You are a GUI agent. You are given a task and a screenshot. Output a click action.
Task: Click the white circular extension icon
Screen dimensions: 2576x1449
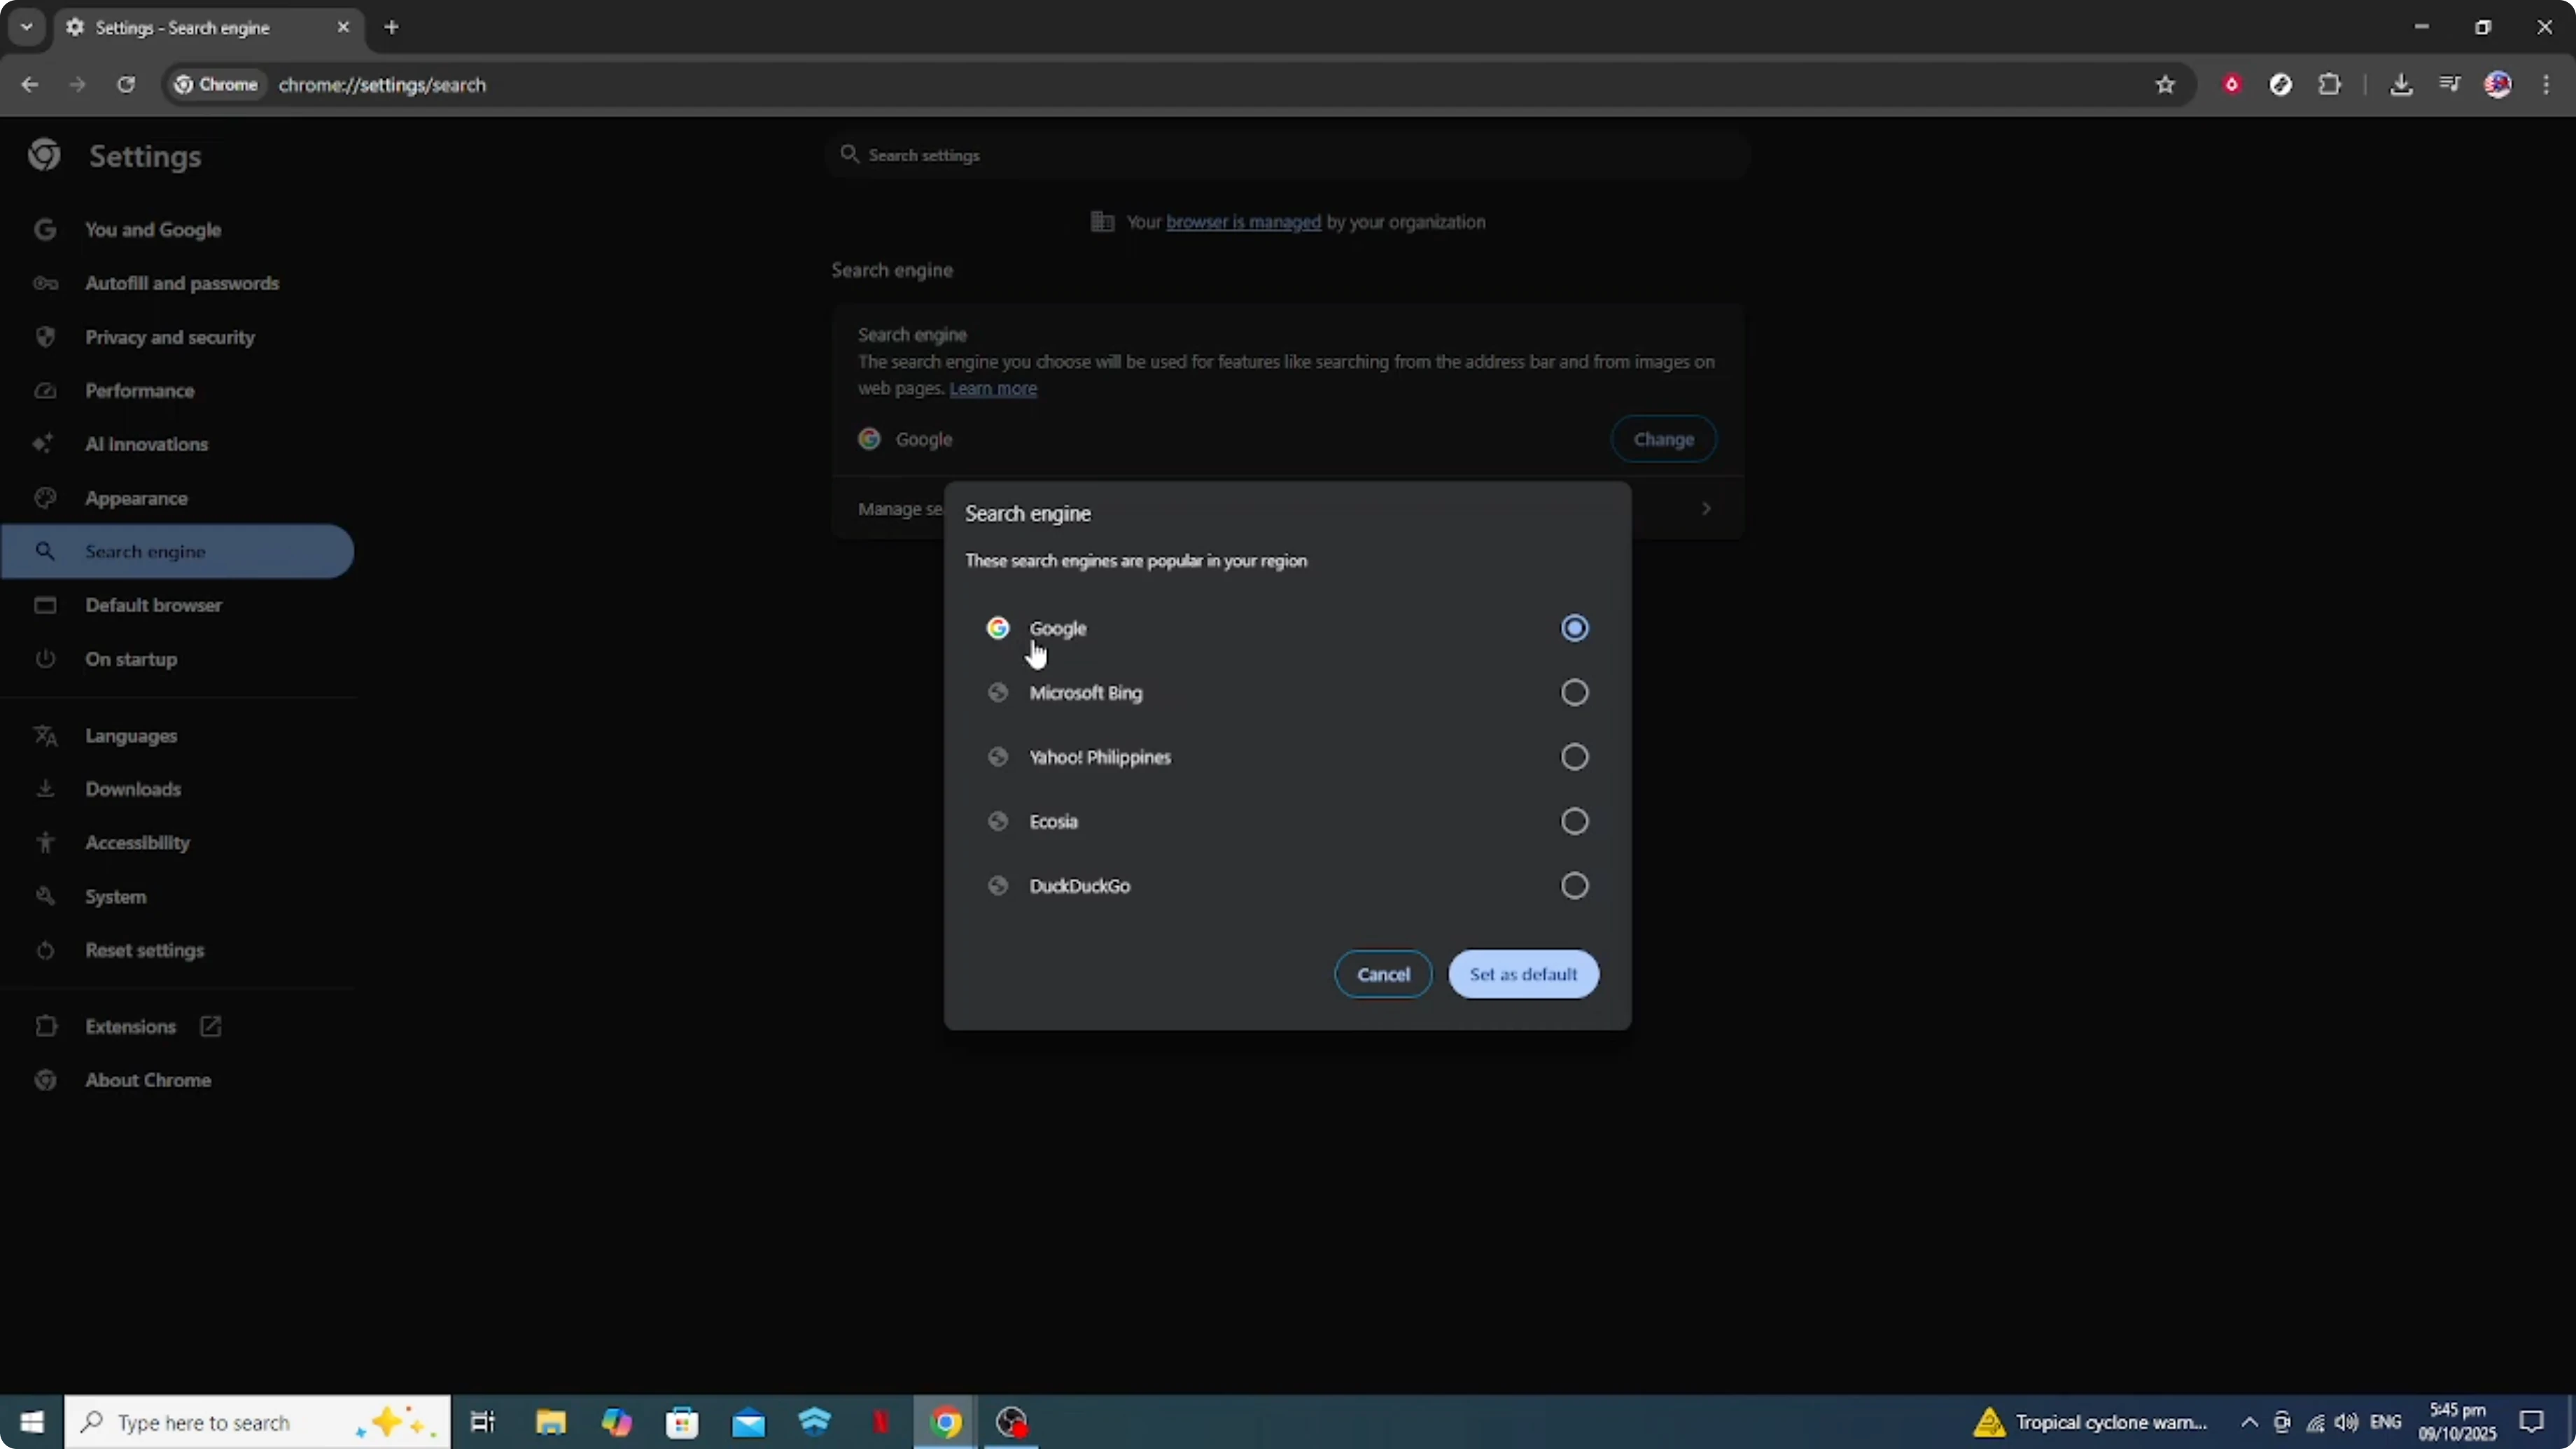(2280, 85)
